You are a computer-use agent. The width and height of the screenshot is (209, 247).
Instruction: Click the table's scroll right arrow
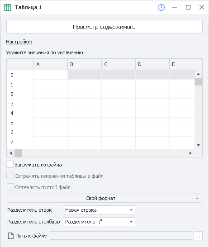pyautogui.click(x=190, y=153)
